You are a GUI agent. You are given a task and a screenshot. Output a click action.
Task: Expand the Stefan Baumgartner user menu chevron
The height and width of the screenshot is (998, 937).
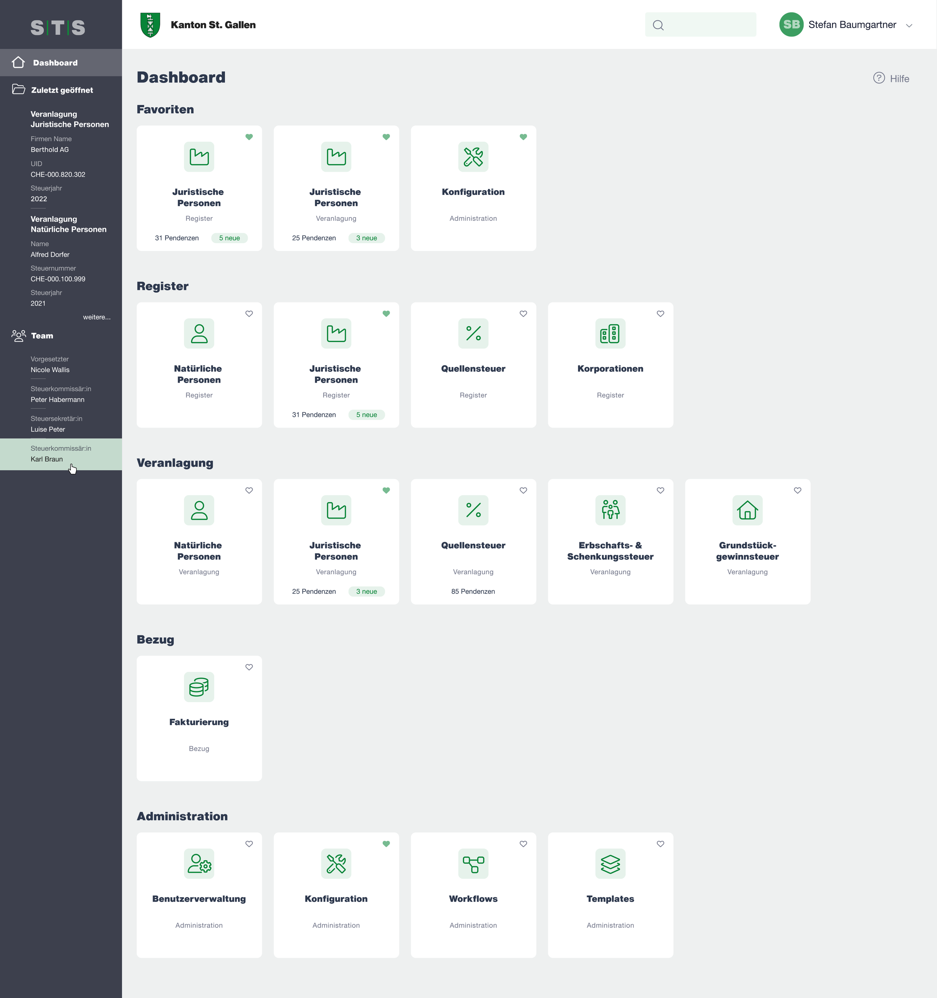(909, 25)
